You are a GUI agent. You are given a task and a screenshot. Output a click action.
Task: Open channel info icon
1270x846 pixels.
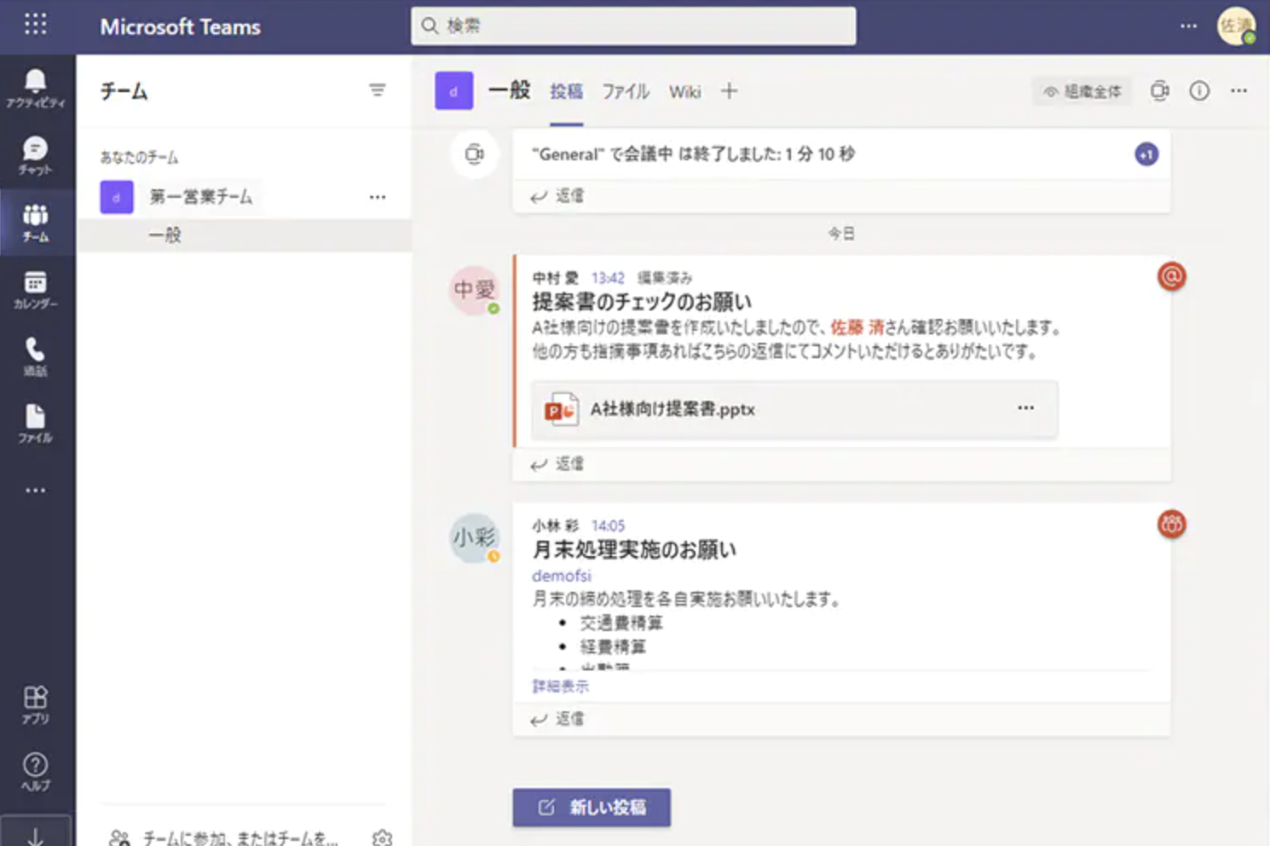click(1199, 90)
